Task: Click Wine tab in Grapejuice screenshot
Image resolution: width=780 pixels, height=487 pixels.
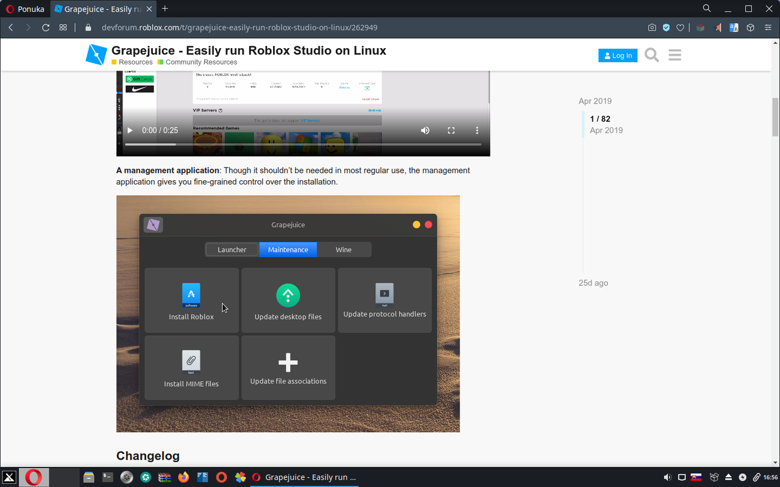Action: point(344,250)
